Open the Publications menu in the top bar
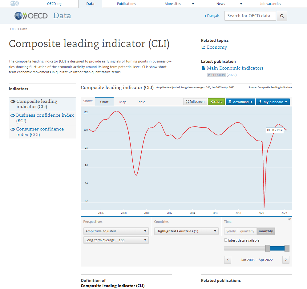 [x=126, y=4]
